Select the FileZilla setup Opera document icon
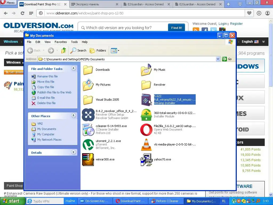 click(x=146, y=129)
